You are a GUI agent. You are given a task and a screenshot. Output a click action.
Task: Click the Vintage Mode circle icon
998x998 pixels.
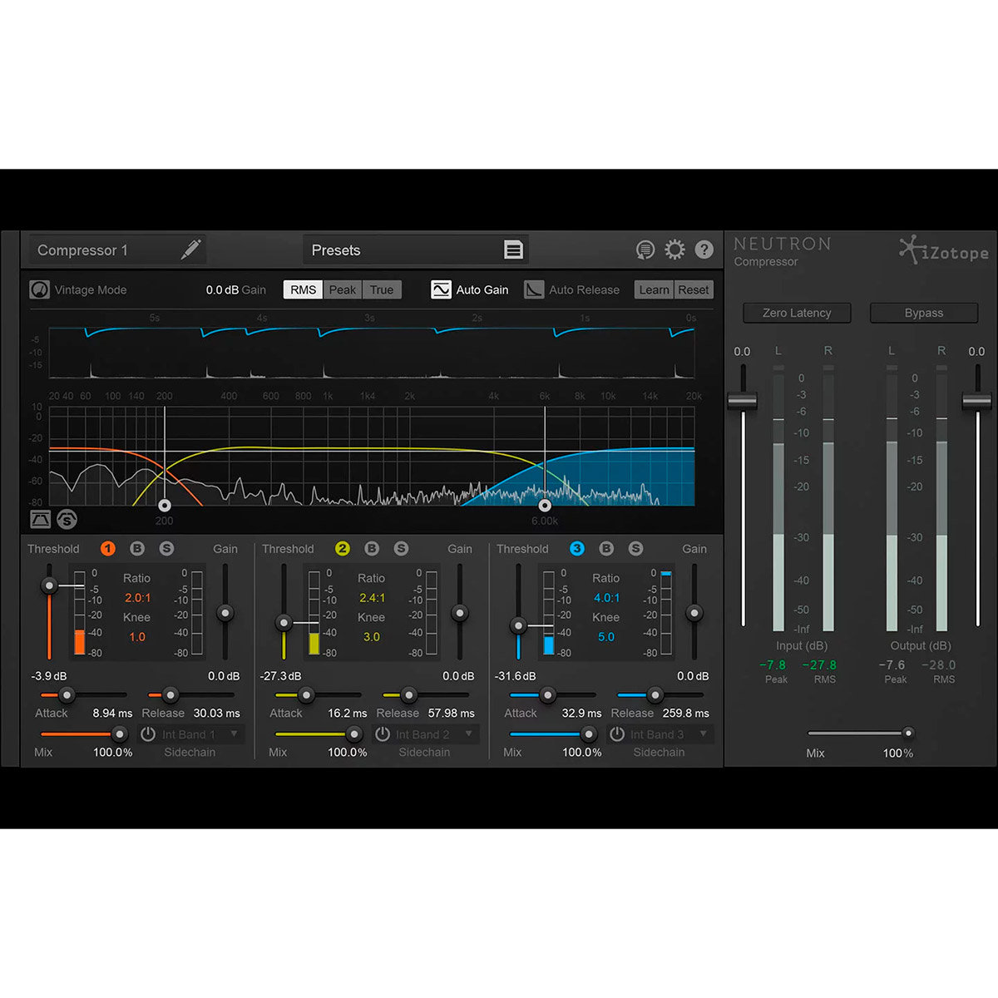(x=38, y=289)
